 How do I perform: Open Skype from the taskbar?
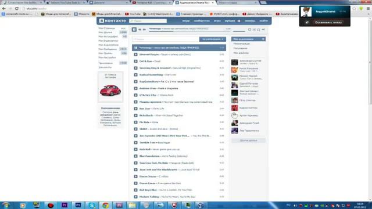(x=92, y=205)
